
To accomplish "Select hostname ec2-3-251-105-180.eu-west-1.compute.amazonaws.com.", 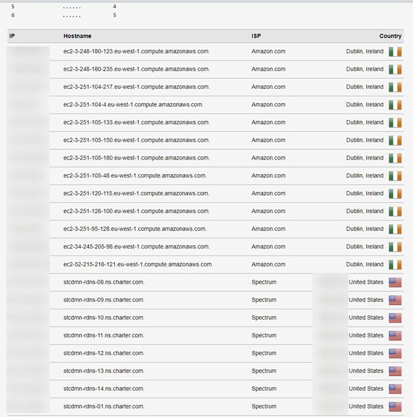I will pos(137,158).
